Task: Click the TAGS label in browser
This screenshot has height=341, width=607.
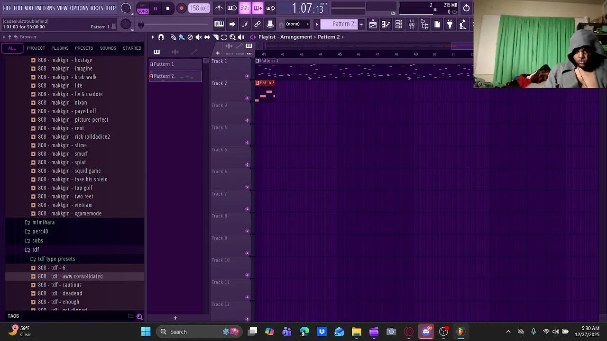Action: pos(13,316)
